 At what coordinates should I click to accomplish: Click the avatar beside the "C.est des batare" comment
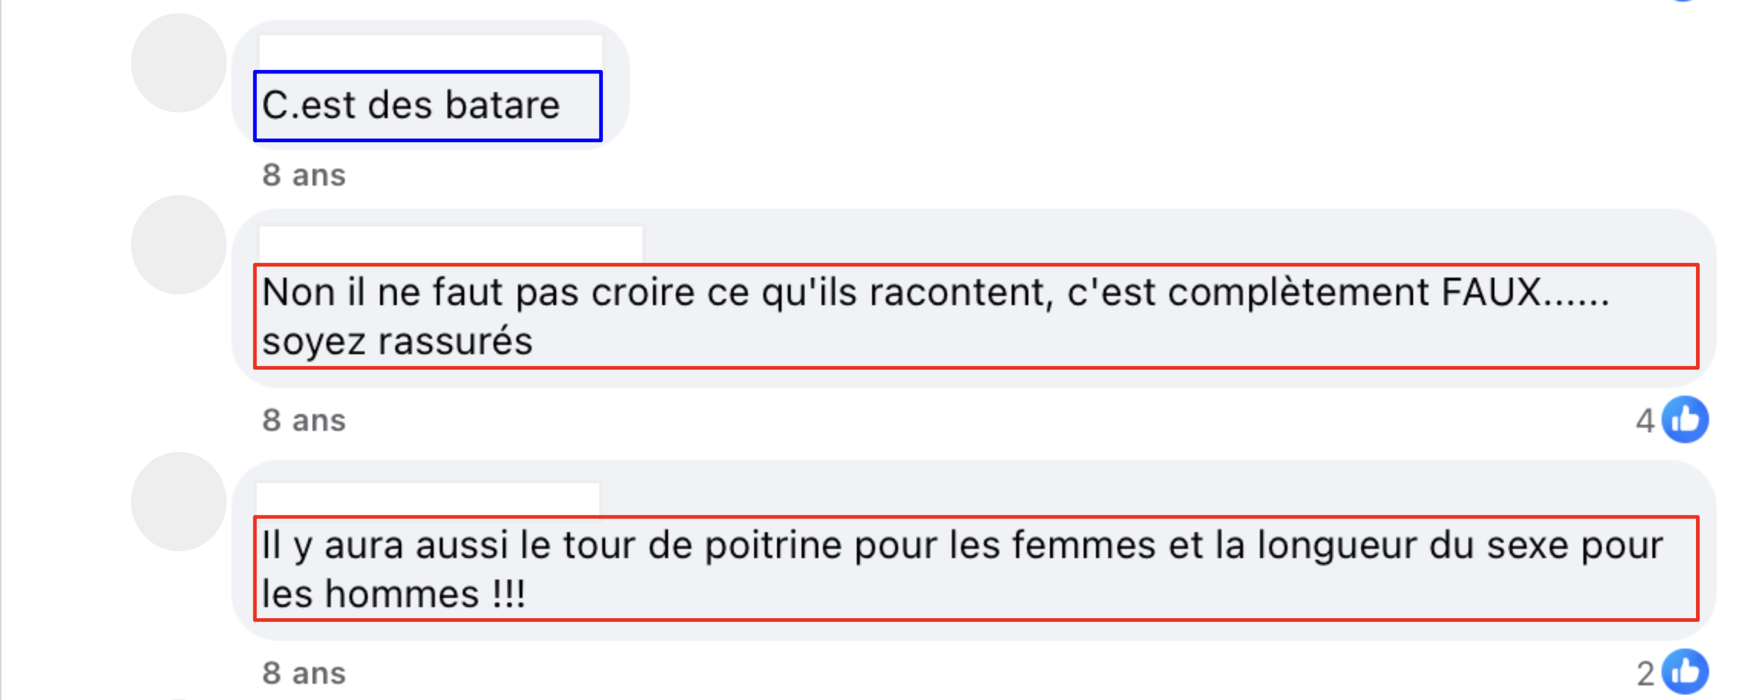coord(178,63)
